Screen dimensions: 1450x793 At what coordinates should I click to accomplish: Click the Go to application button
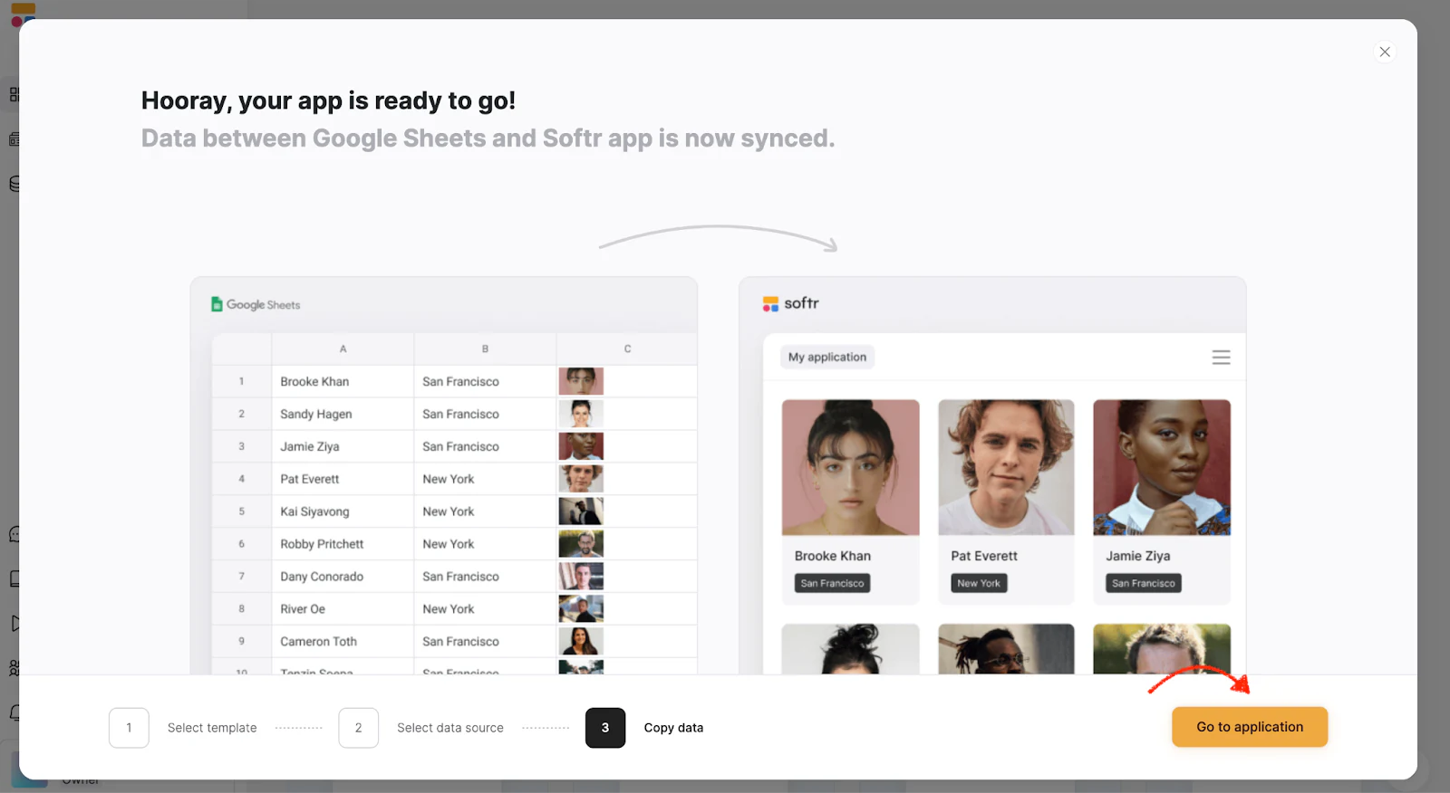point(1250,727)
